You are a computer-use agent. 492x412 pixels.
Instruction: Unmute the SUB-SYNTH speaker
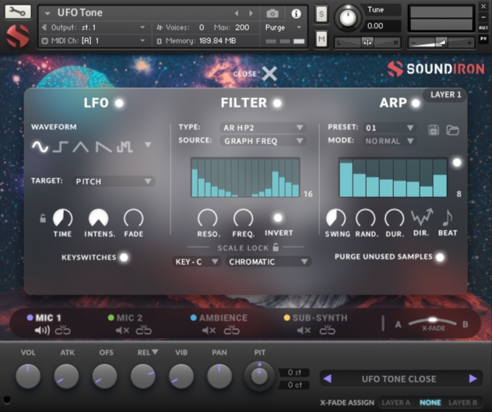(304, 330)
